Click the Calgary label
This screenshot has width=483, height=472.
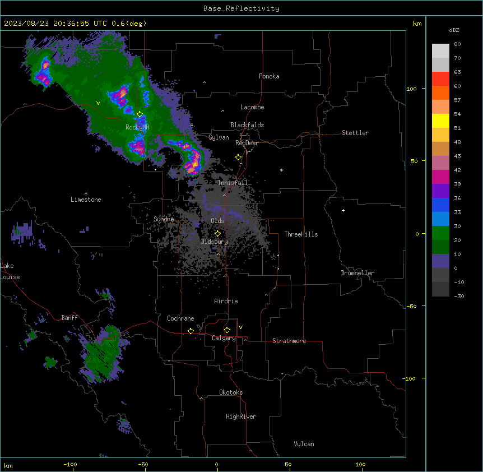(224, 338)
